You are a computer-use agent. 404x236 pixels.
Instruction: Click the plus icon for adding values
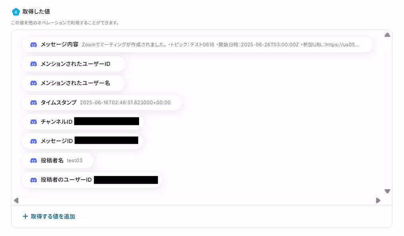(x=25, y=216)
